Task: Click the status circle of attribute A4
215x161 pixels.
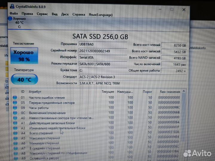Action: click(15, 133)
